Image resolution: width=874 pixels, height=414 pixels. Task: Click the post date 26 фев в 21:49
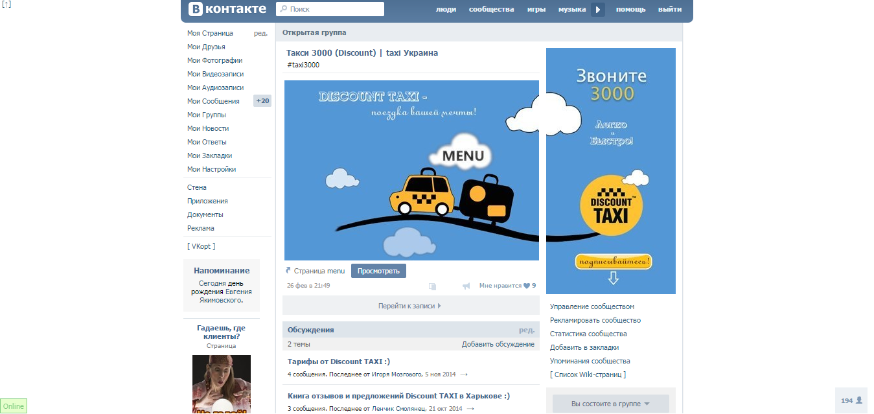coord(308,286)
